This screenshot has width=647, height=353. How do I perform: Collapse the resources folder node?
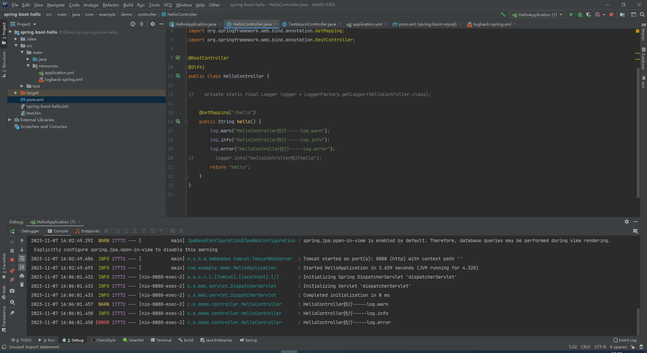(x=28, y=66)
